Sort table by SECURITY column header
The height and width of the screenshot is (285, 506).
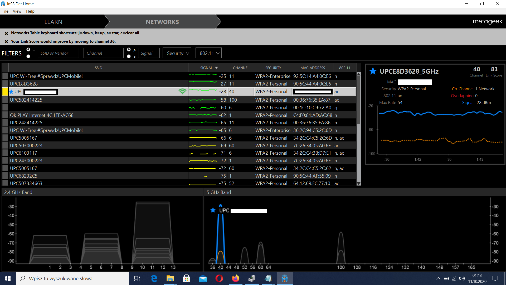coord(273,68)
